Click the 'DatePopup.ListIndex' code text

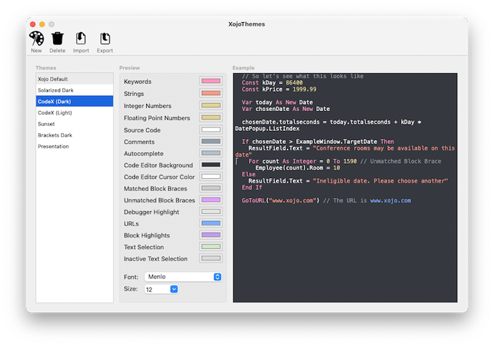(268, 129)
